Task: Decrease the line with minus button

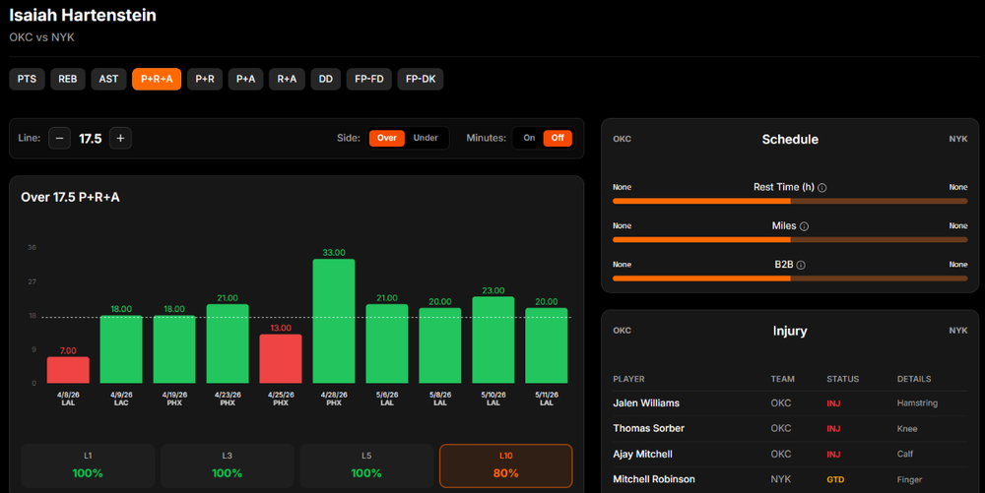Action: 60,138
